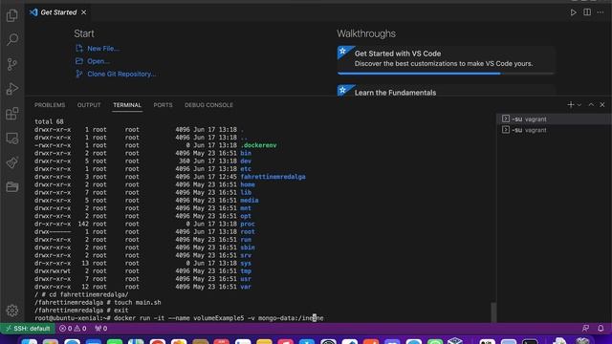Open the Run and Debug view
Image resolution: width=612 pixels, height=344 pixels.
[x=12, y=89]
